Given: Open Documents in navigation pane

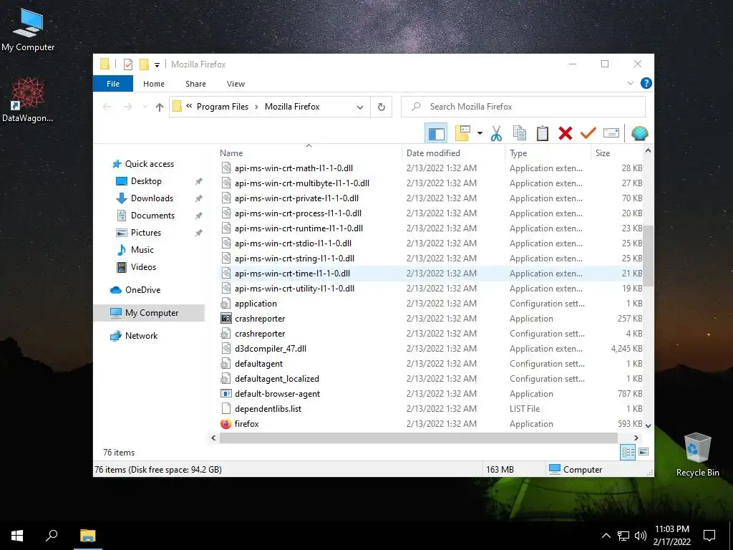Looking at the screenshot, I should pos(152,216).
